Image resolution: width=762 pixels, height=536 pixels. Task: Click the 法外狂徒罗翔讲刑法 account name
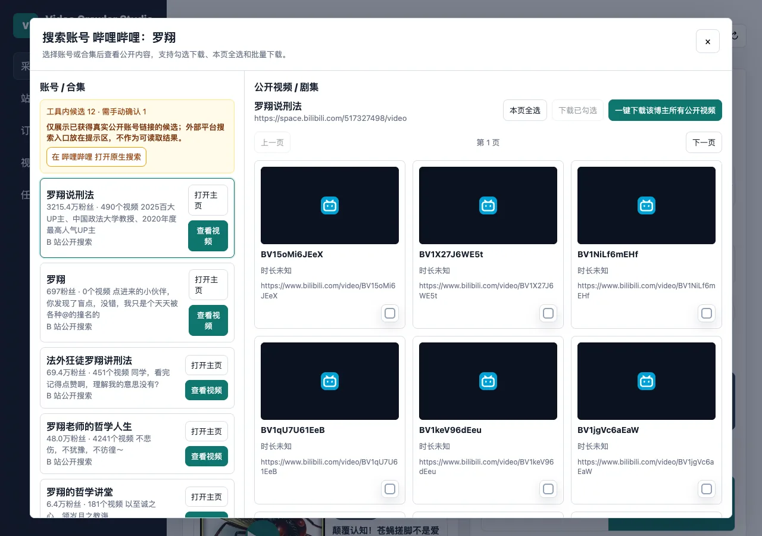89,360
